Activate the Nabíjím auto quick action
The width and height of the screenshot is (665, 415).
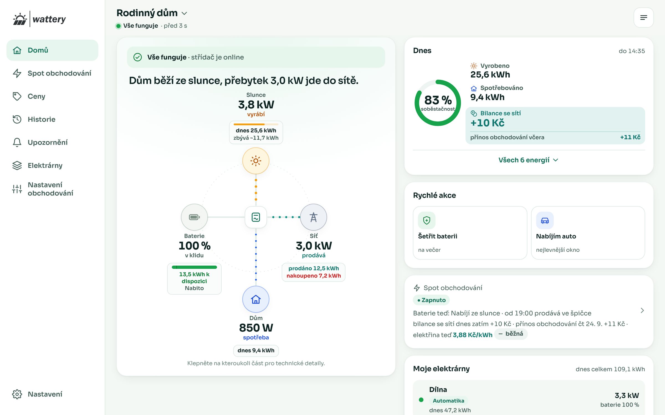(588, 233)
